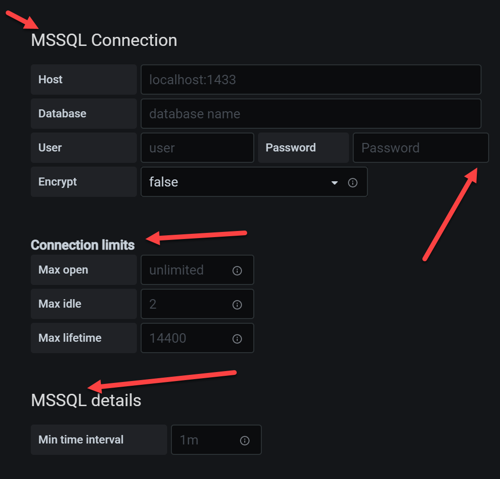
Task: Open the Min time interval info tooltip
Action: [x=244, y=440]
